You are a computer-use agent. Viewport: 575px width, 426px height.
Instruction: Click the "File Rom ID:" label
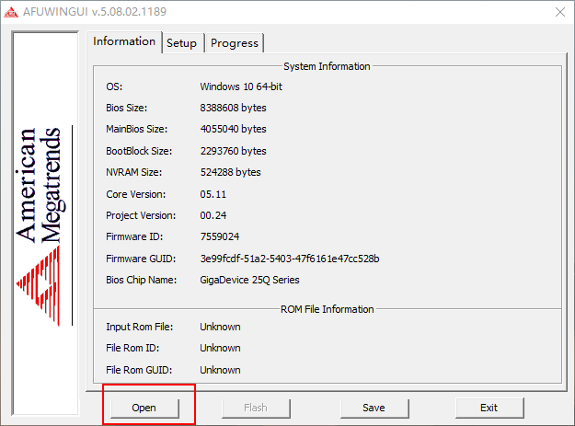pyautogui.click(x=132, y=349)
